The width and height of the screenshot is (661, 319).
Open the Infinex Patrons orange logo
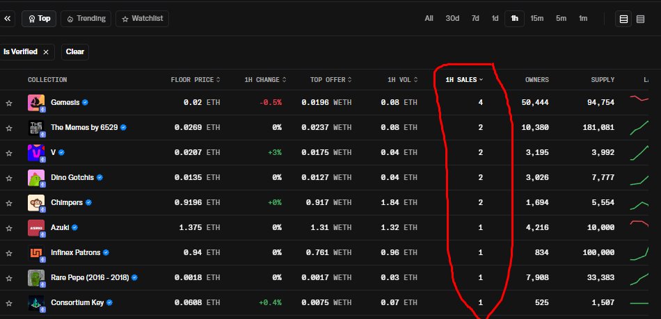(36, 253)
